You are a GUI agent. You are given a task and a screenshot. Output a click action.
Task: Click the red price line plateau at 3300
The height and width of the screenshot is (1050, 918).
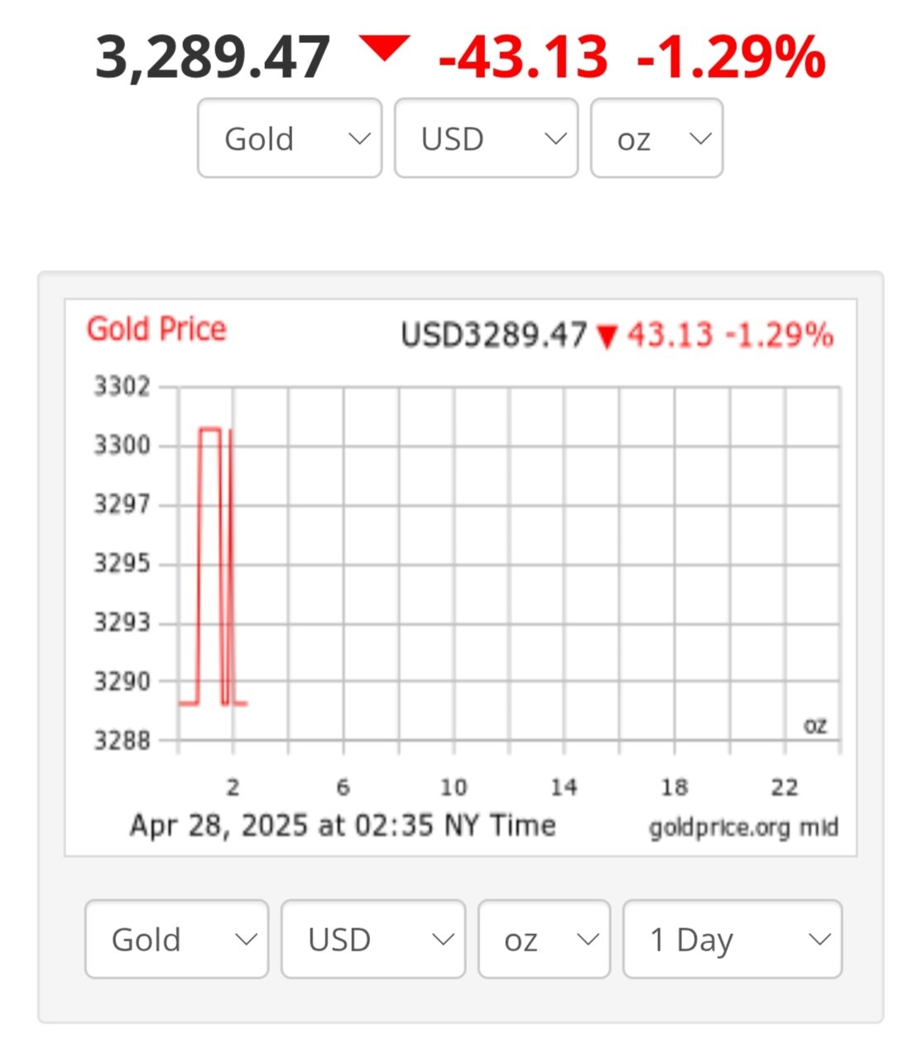pos(210,429)
